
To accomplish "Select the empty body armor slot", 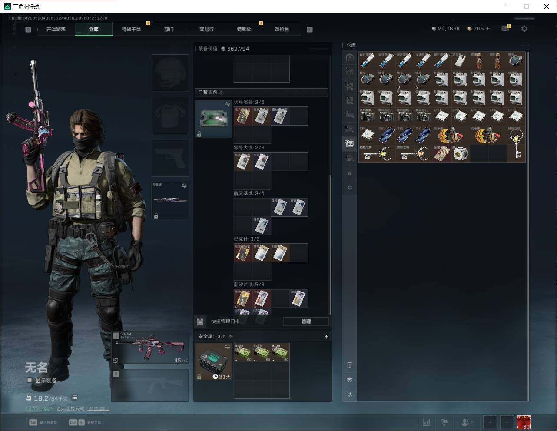I will (x=170, y=115).
